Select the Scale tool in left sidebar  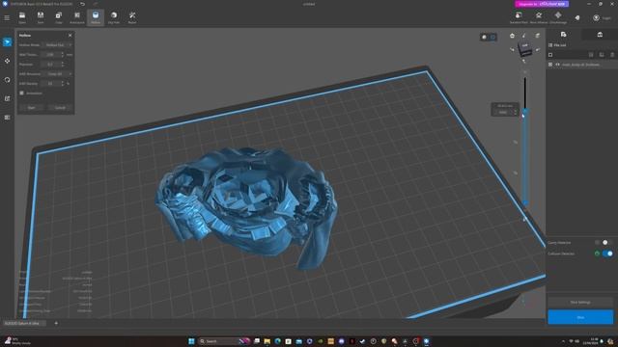(x=7, y=98)
